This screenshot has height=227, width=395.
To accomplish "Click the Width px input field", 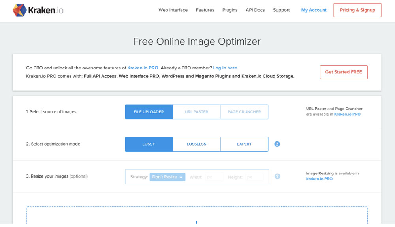I will pos(214,177).
